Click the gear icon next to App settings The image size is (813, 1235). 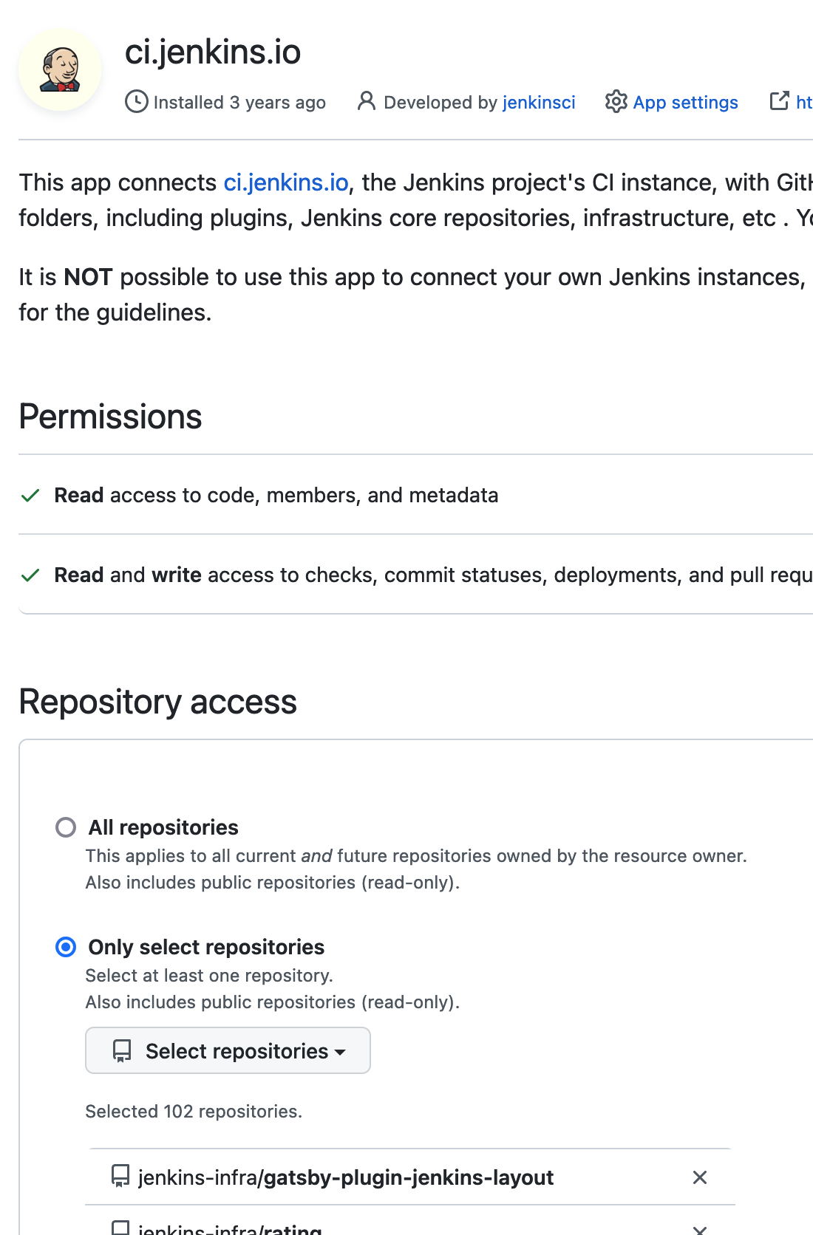[x=616, y=103]
